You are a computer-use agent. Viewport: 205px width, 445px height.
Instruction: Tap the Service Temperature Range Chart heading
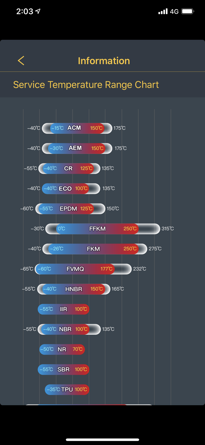[x=86, y=85]
